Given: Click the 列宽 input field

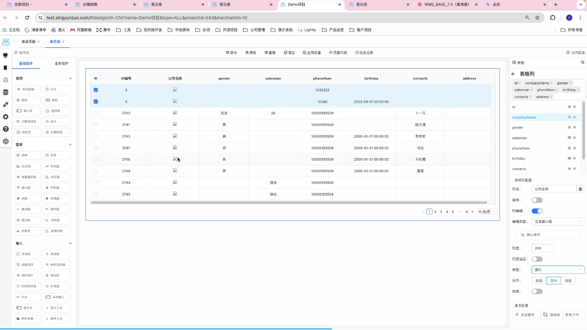Looking at the screenshot, I should pos(542,248).
